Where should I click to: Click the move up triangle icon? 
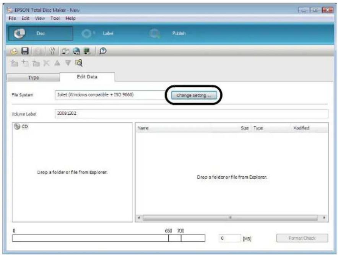pos(57,63)
